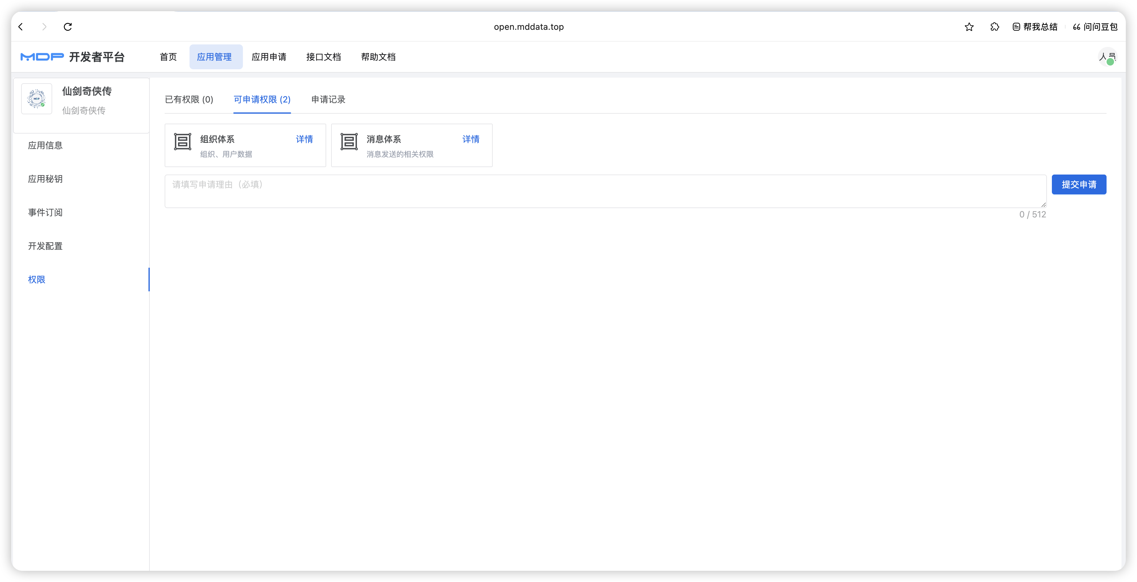Switch to the 申请记录 tab

[328, 99]
